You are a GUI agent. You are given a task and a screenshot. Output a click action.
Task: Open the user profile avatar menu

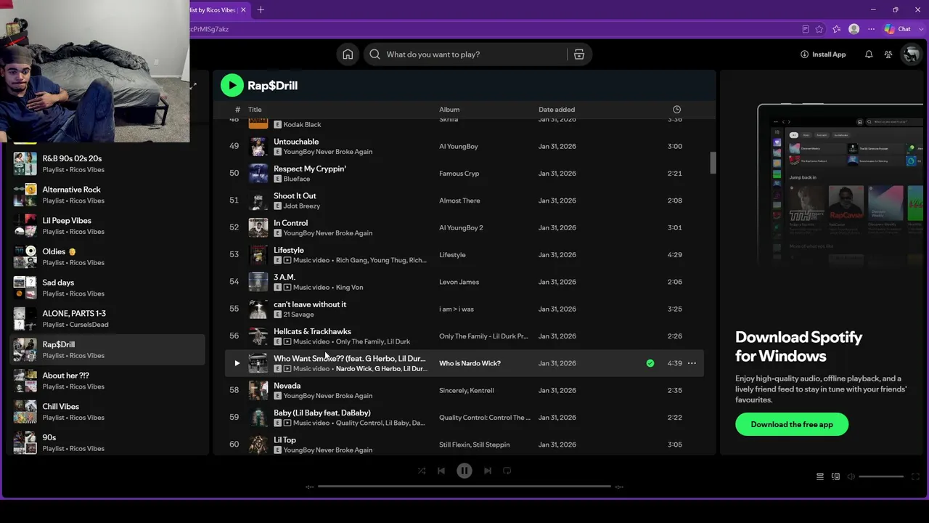[911, 54]
